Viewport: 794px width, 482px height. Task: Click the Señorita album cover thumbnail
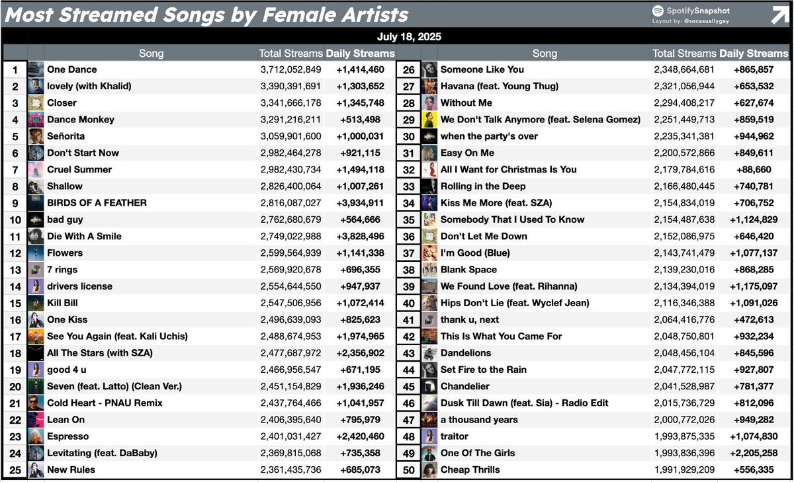[x=36, y=136]
